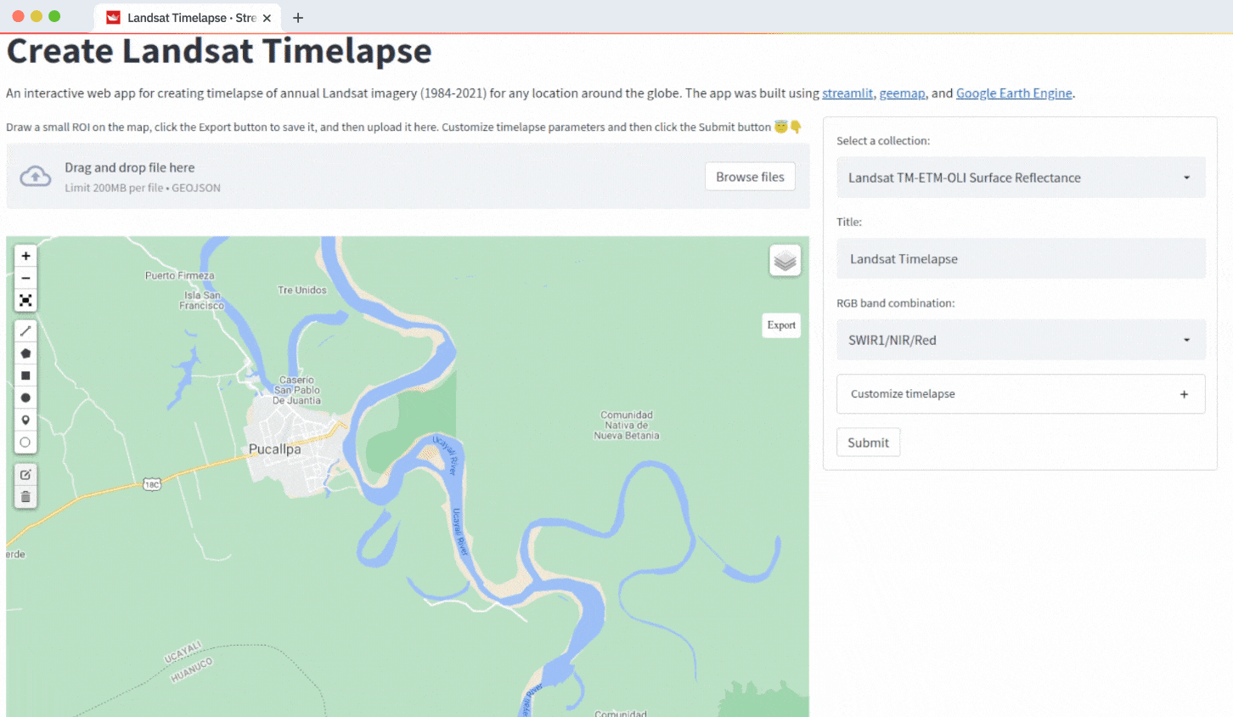Zoom out on the map

pyautogui.click(x=25, y=278)
